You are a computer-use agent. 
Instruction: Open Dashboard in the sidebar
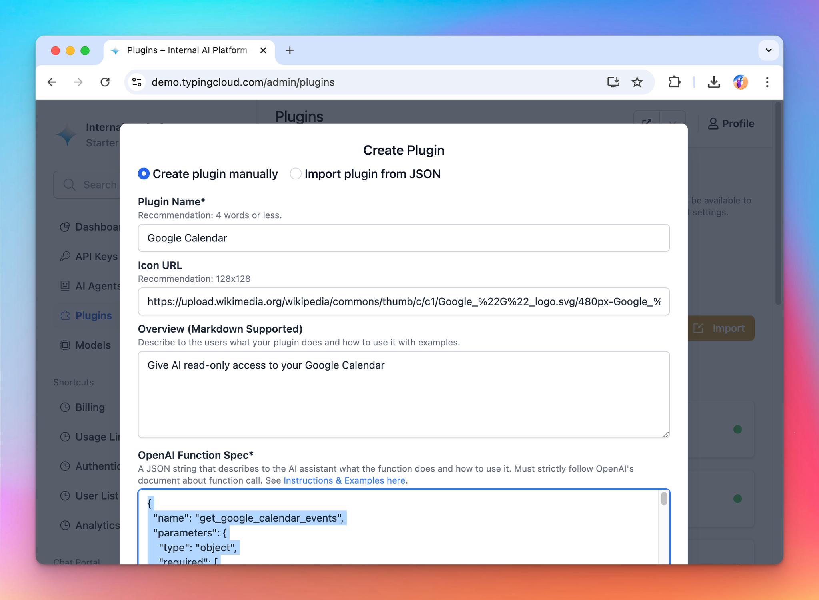click(90, 227)
